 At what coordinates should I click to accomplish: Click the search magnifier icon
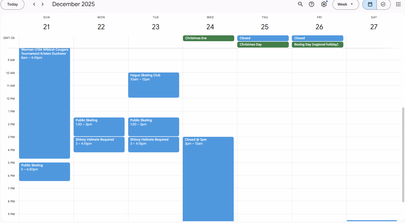coord(300,4)
